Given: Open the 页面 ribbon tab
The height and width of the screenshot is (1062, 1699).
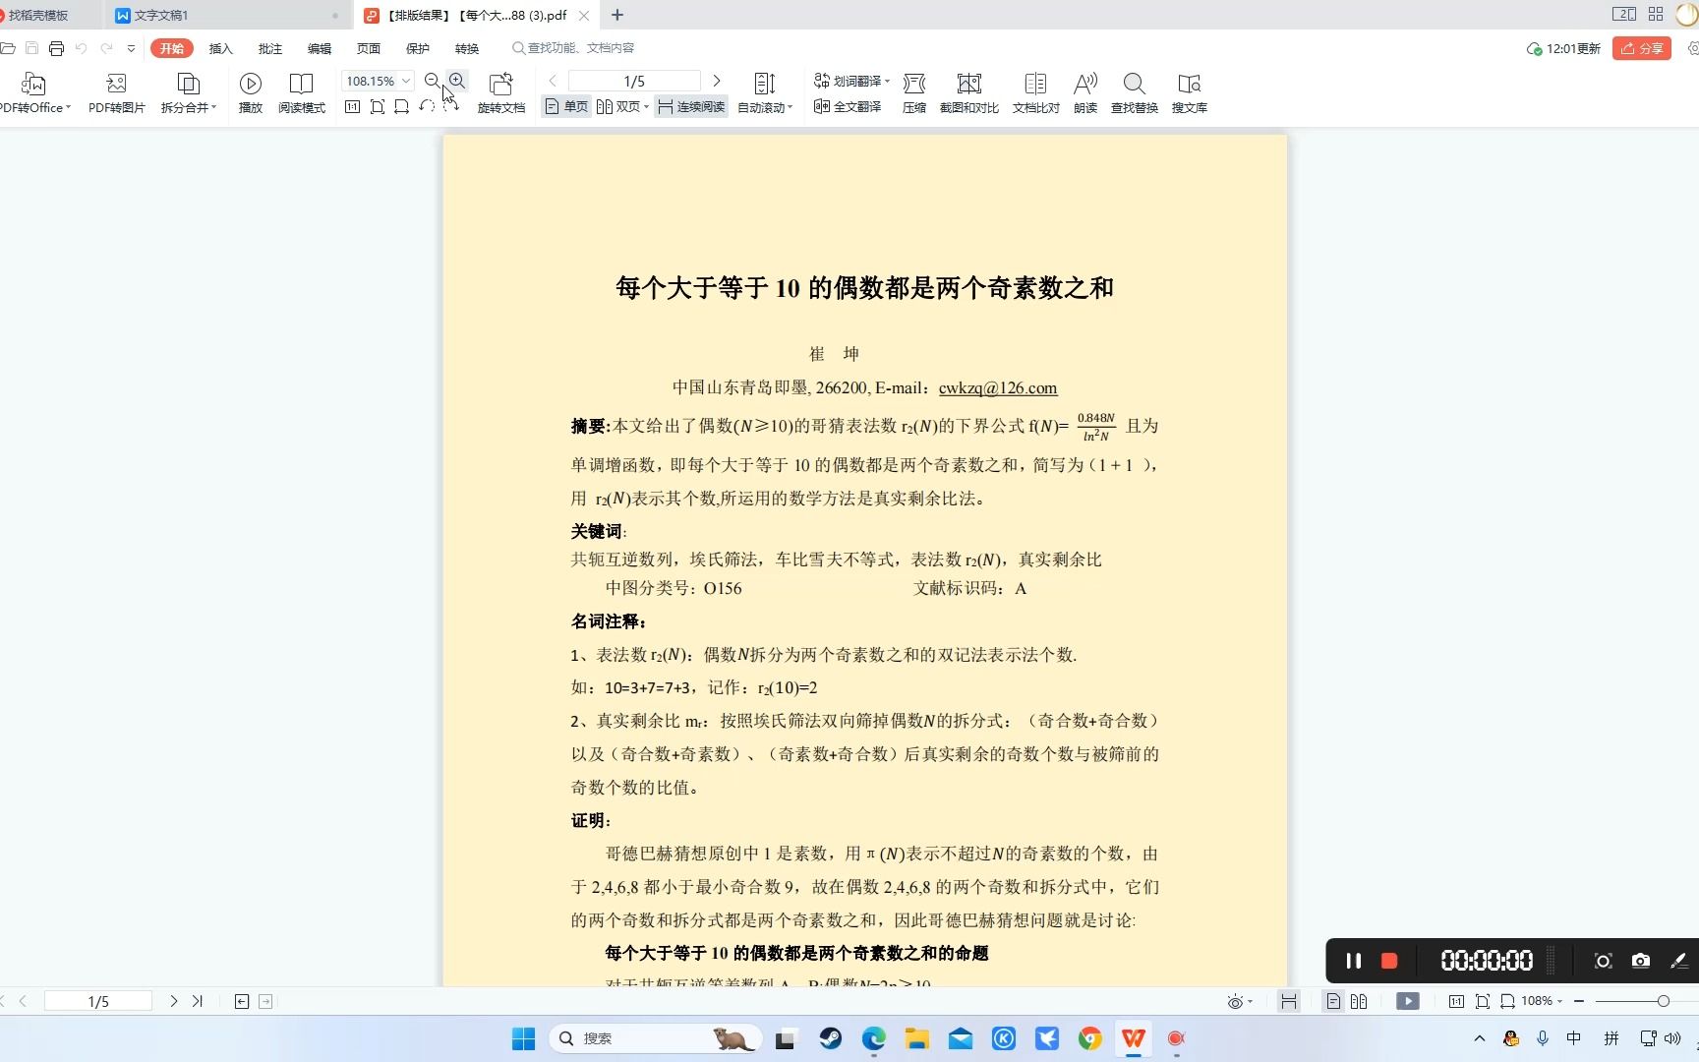Looking at the screenshot, I should click(x=369, y=48).
